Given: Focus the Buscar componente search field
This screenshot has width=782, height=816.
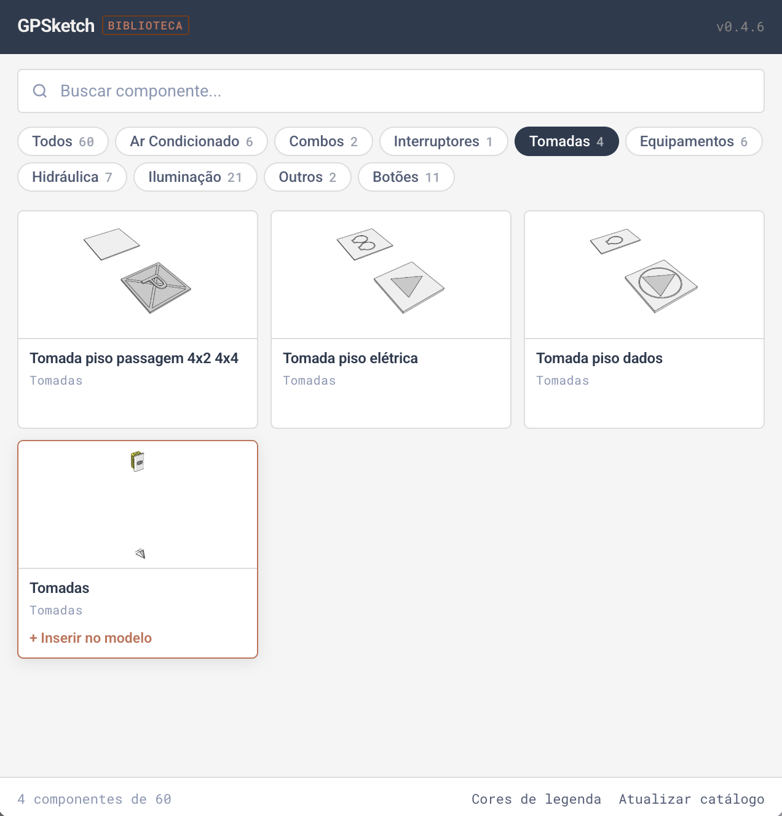Looking at the screenshot, I should click(391, 91).
